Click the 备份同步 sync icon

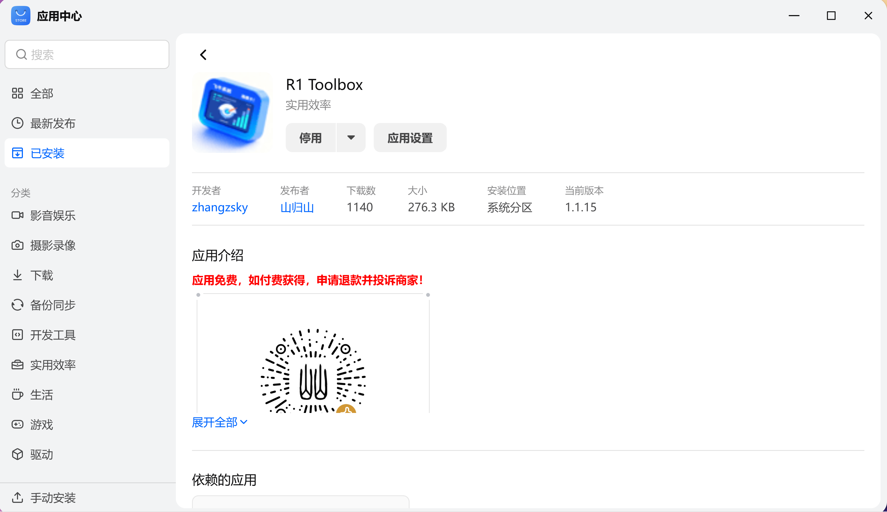pos(17,305)
